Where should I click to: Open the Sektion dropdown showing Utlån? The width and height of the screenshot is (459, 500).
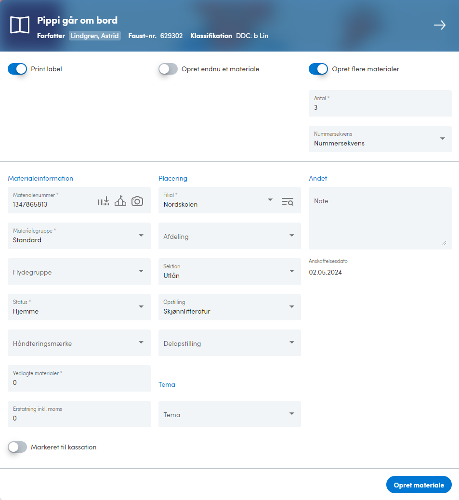[229, 271]
